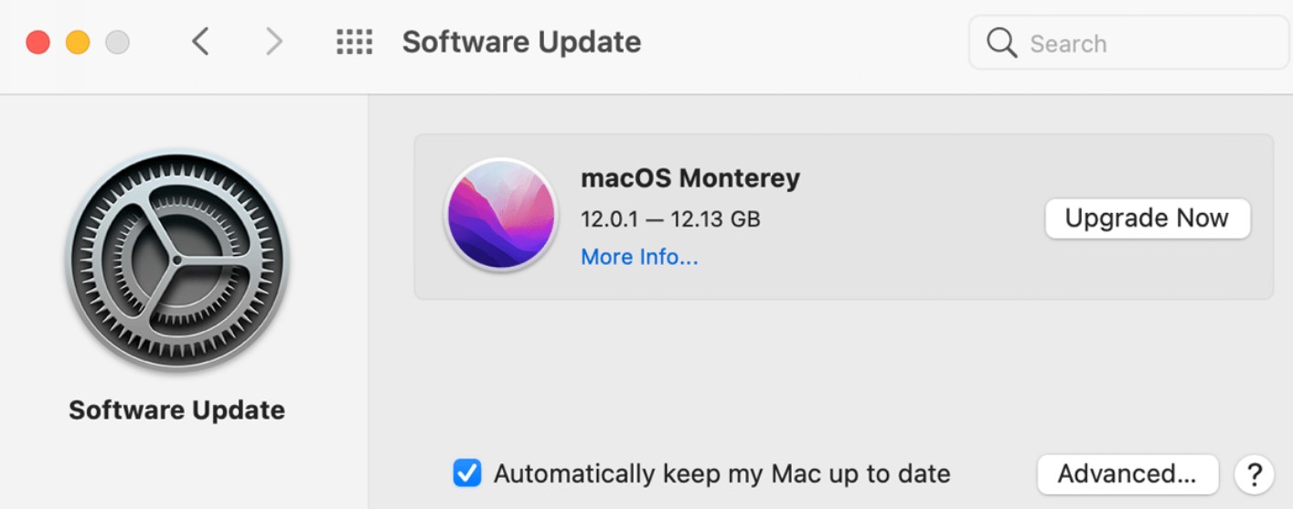This screenshot has height=509, width=1293.
Task: Go back with the left chevron arrow
Action: [201, 42]
